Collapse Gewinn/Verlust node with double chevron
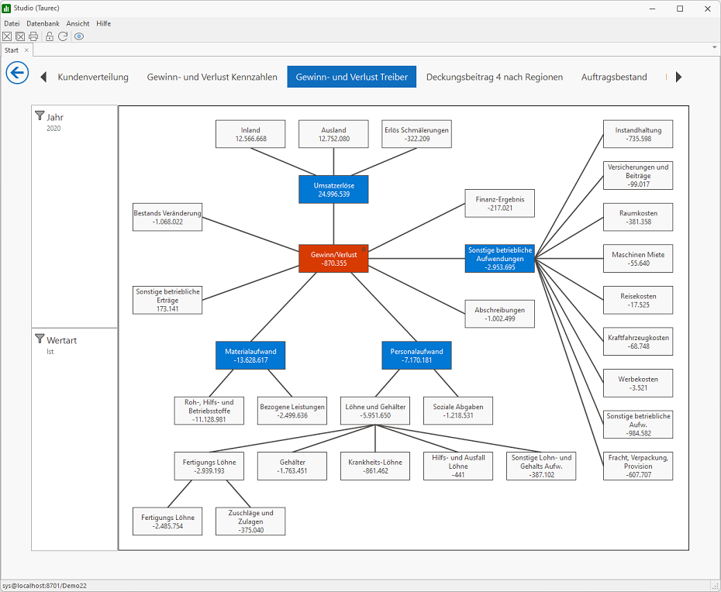The width and height of the screenshot is (721, 592). tap(364, 249)
